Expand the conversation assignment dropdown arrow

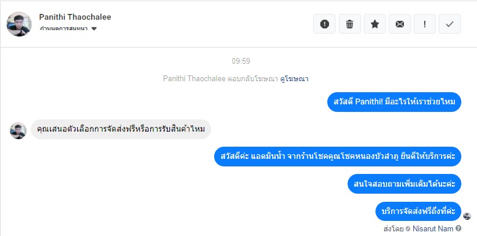[x=94, y=28]
